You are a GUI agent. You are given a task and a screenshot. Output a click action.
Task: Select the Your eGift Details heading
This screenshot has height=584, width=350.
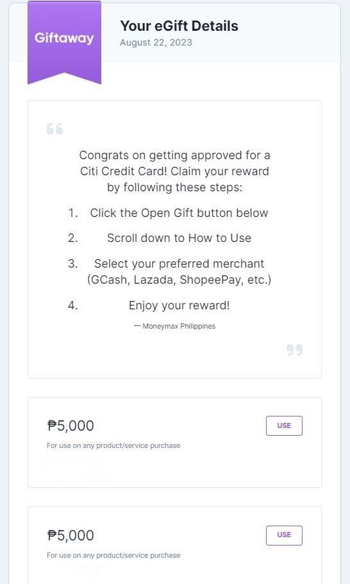coord(179,26)
